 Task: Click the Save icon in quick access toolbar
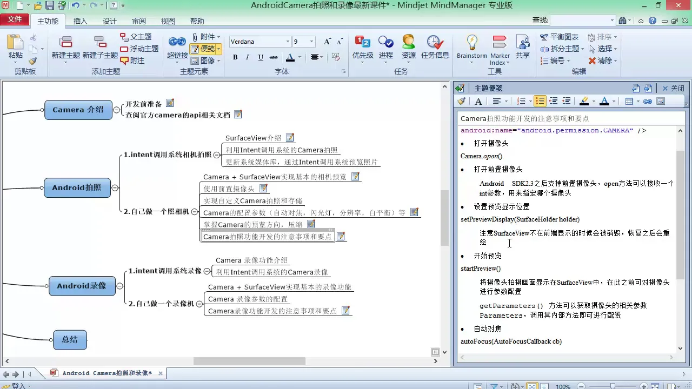coord(49,6)
